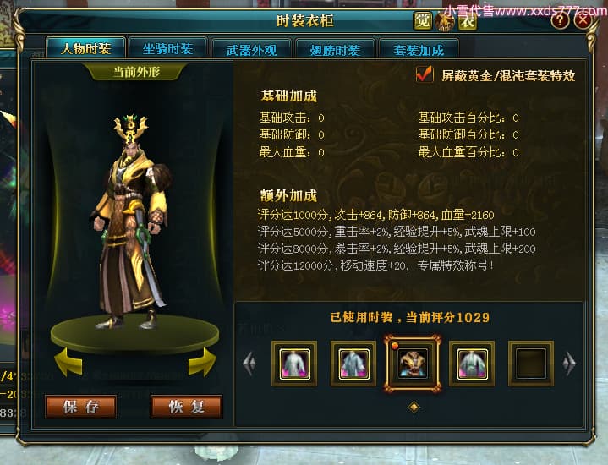
Task: Open the 套装加成 tab
Action: tap(419, 50)
